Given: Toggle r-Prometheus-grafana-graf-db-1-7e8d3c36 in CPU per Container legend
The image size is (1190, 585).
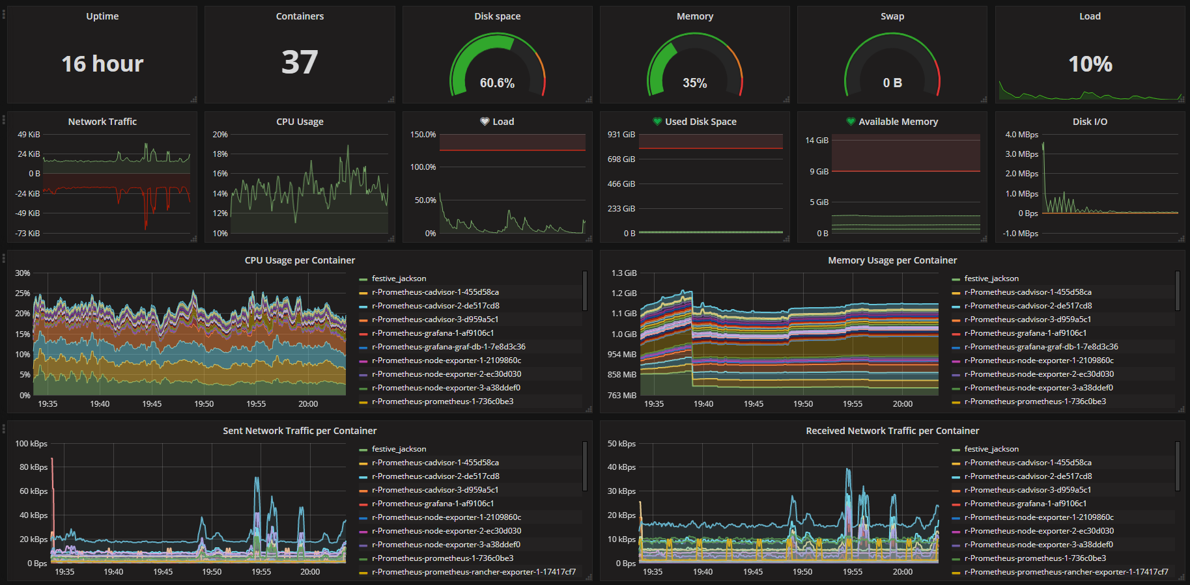Looking at the screenshot, I should coord(449,347).
